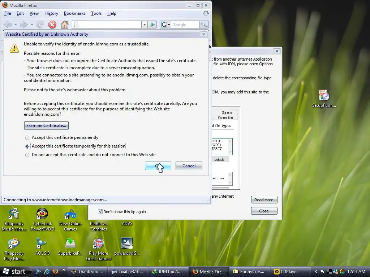The image size is (370, 277).
Task: Click the Reload icon in Firefox toolbar
Action: (40, 25)
